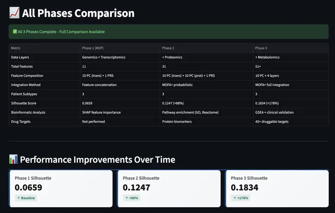
Task: Click the 'Phase 1 Silhouette' card label
Action: (x=33, y=178)
